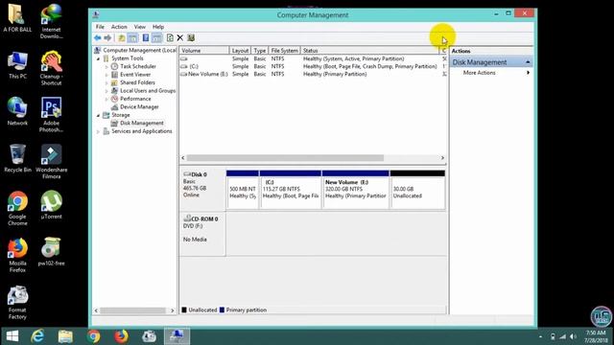The height and width of the screenshot is (345, 614).
Task: Collapse the System Tools tree node
Action: [98, 58]
